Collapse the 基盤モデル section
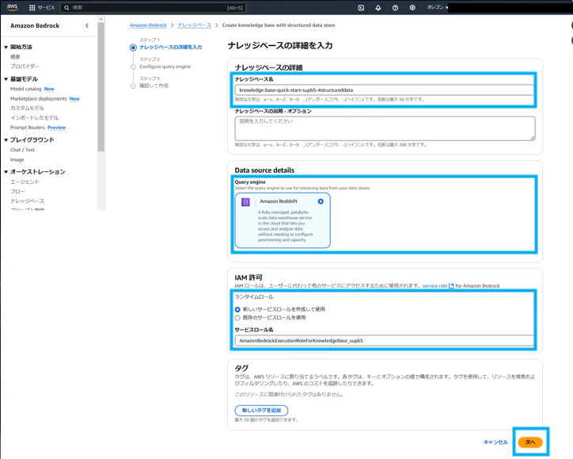 tap(6, 79)
